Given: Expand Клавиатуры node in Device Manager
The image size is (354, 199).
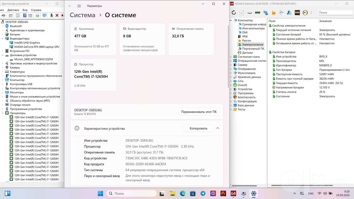Looking at the screenshot, I should coord(3,72).
